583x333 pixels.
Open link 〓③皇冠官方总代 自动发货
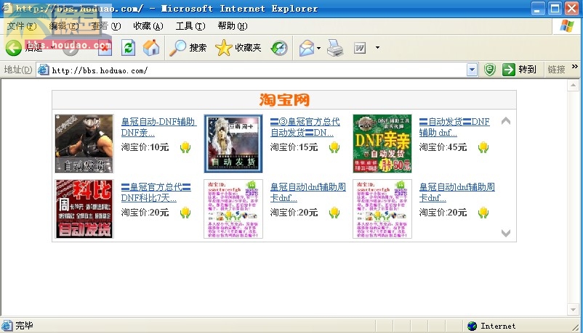(305, 127)
